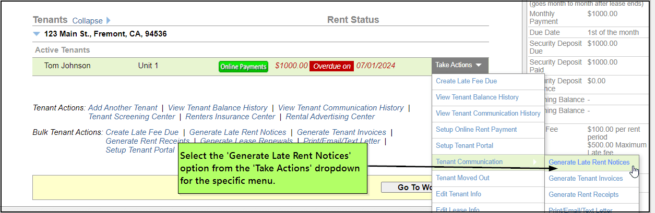Open the Rental Advertising Center link
This screenshot has height=213, width=655.
click(x=330, y=117)
